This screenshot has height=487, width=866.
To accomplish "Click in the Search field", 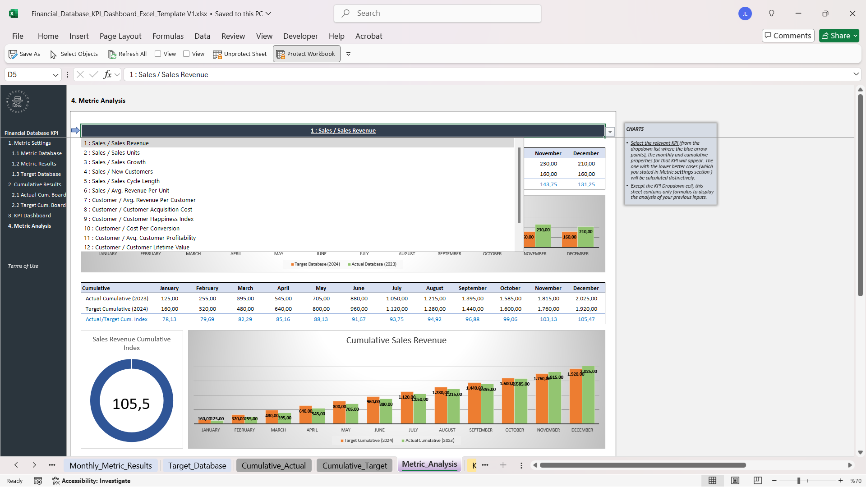I will 438,14.
